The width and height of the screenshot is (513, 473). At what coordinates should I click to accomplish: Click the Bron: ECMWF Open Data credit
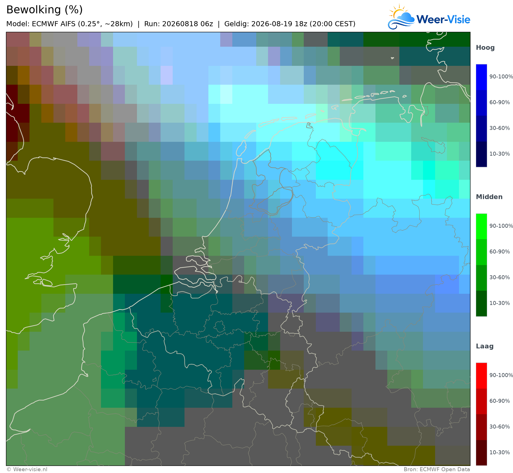[x=437, y=469]
